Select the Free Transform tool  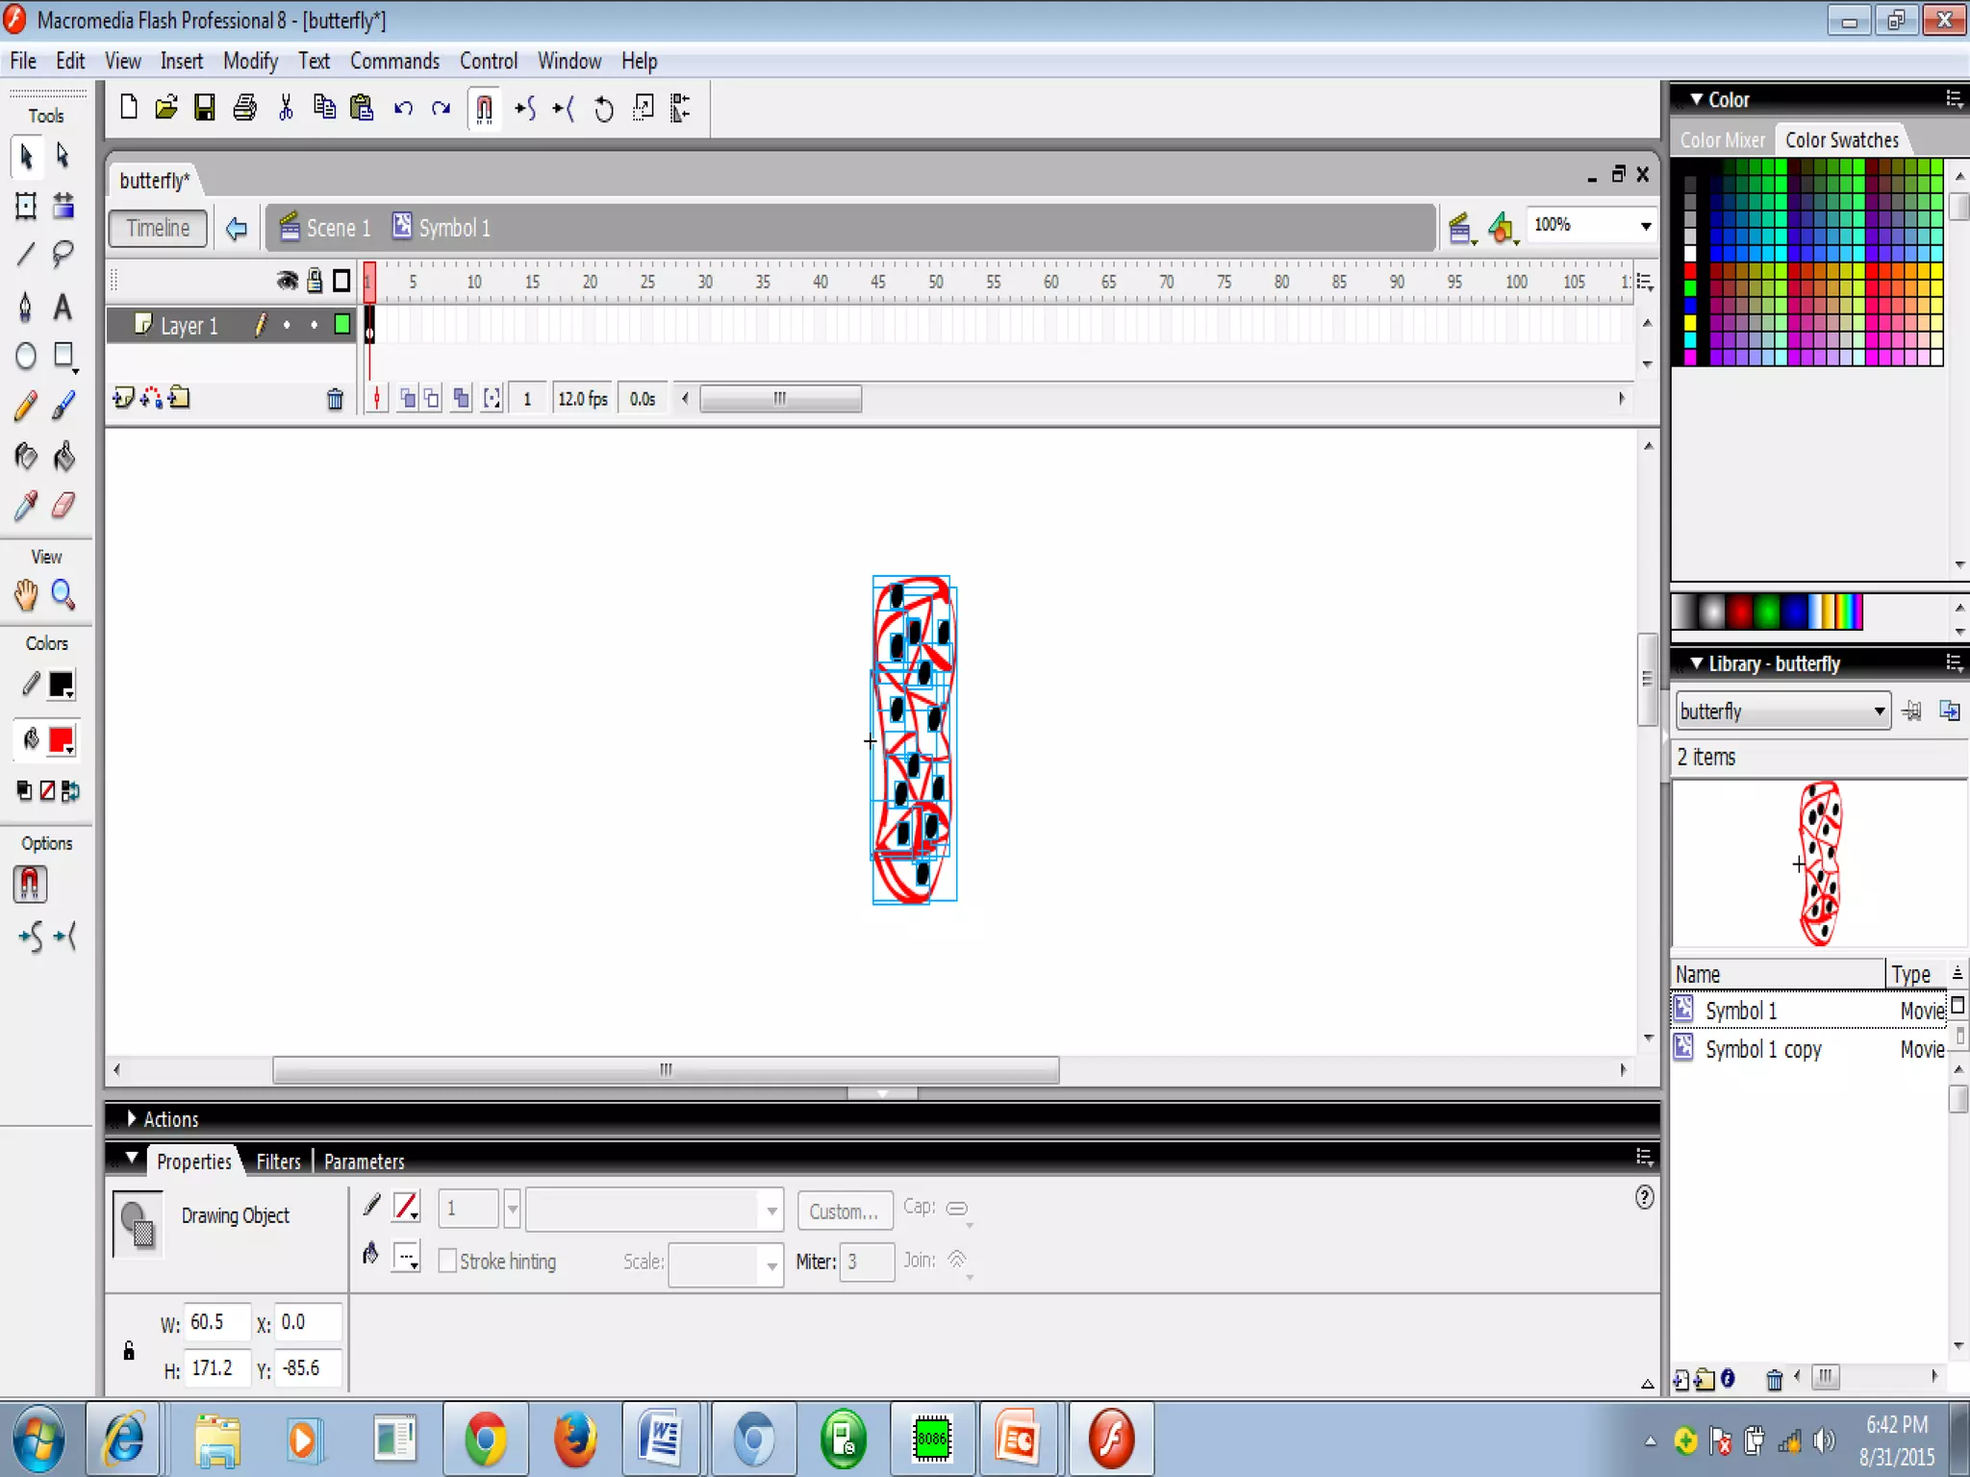coord(26,205)
